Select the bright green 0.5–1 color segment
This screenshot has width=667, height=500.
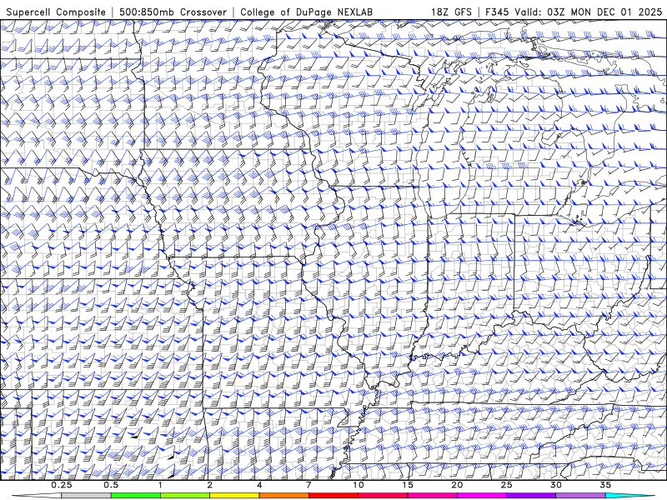135,496
